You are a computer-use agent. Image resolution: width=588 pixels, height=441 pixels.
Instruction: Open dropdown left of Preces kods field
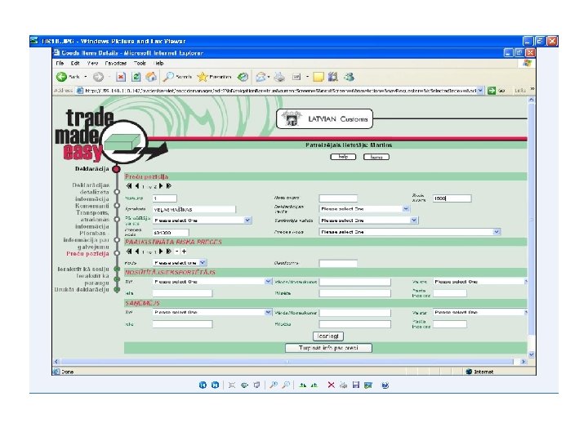coord(247,220)
